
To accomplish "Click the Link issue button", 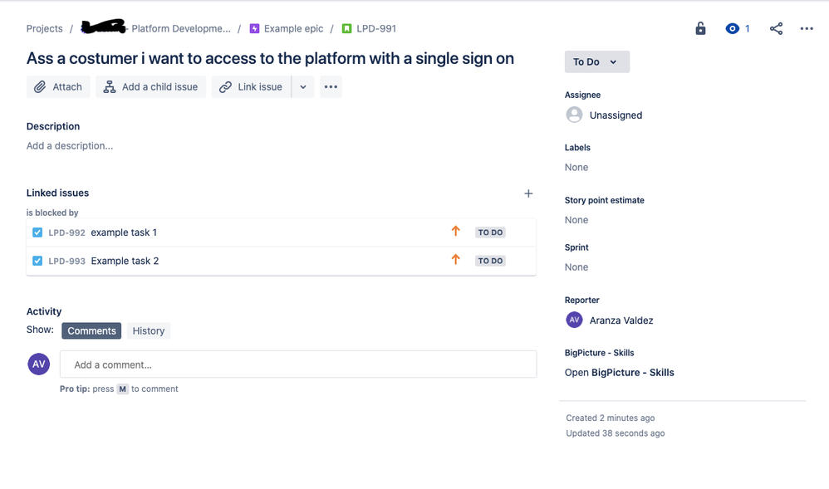I will [251, 86].
